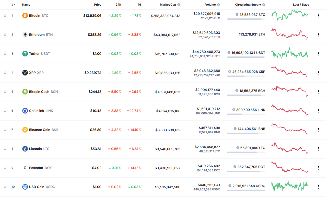The width and height of the screenshot is (327, 198).
Task: Click info icon beside 16,698,102,134 USDT
Action: (229, 53)
